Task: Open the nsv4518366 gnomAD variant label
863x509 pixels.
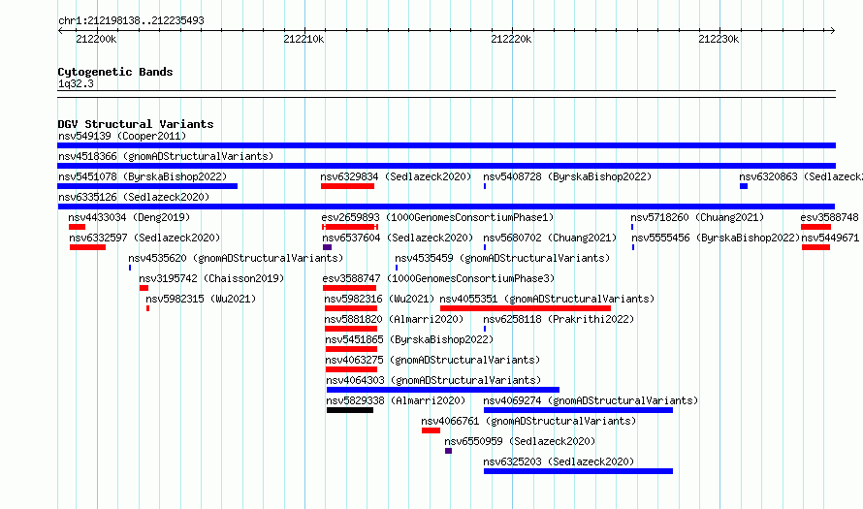Action: [166, 156]
